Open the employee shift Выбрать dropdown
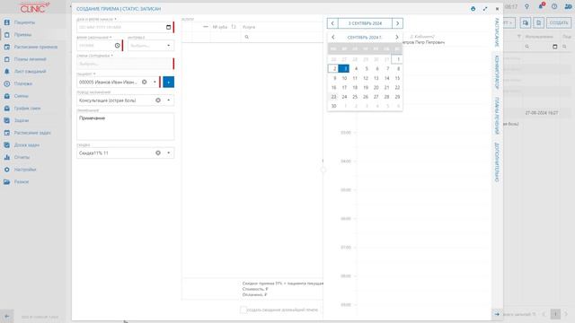The height and width of the screenshot is (323, 575). (x=125, y=64)
